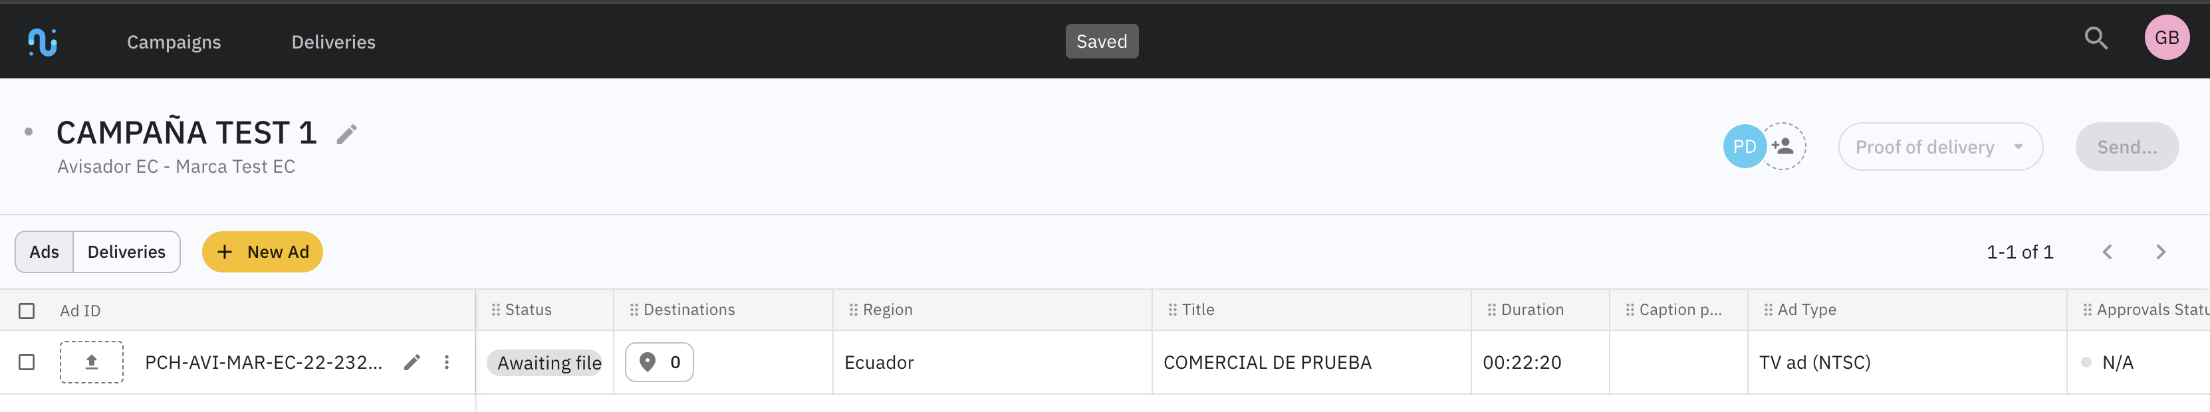Open Deliveries in the top navigation bar
The image size is (2210, 412).
coord(333,42)
